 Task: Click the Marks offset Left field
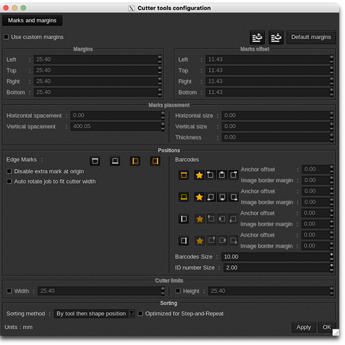267,59
